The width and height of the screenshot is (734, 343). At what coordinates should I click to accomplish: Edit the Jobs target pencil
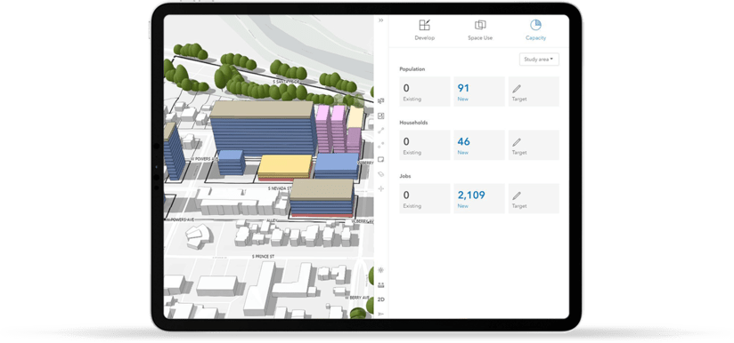click(534, 198)
